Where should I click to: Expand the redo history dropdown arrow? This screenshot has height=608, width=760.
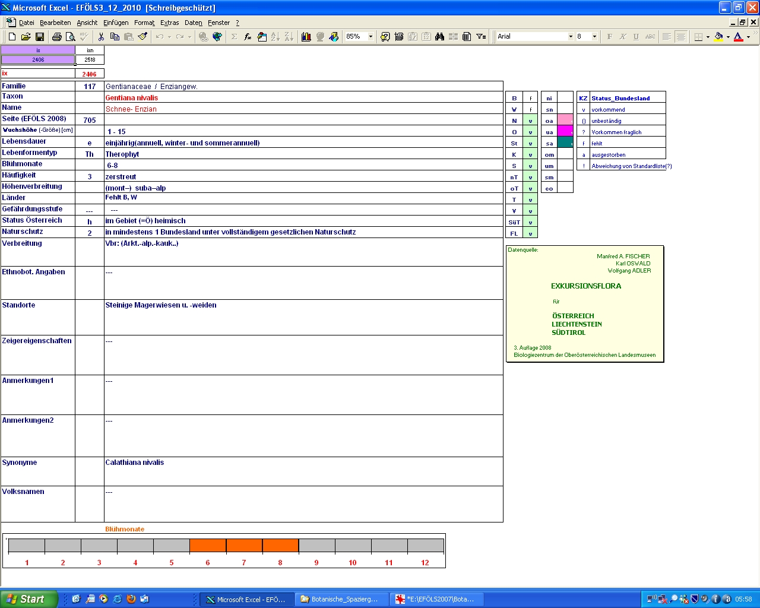(189, 37)
